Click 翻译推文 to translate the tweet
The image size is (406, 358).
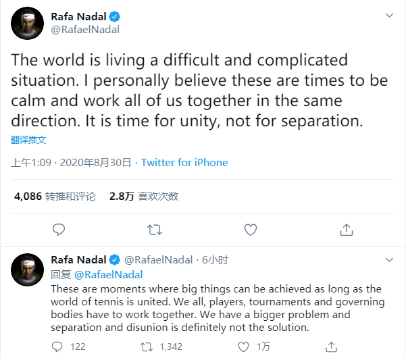click(x=28, y=140)
